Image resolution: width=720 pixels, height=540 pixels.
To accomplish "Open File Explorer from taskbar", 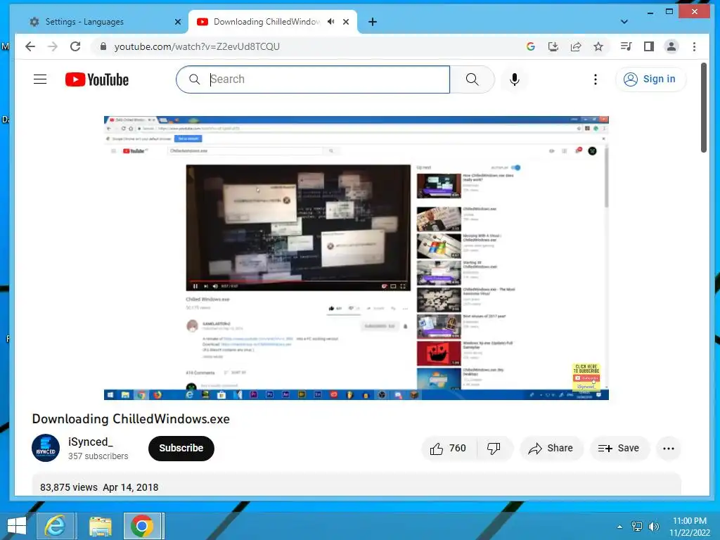I will tap(100, 526).
